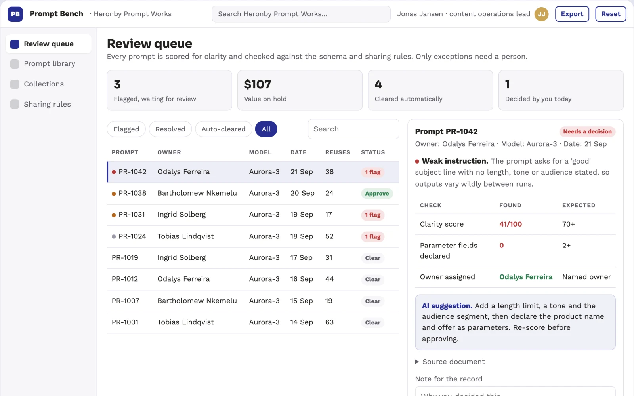Click the Needs a decision badge
Image resolution: width=634 pixels, height=396 pixels.
[x=587, y=131]
